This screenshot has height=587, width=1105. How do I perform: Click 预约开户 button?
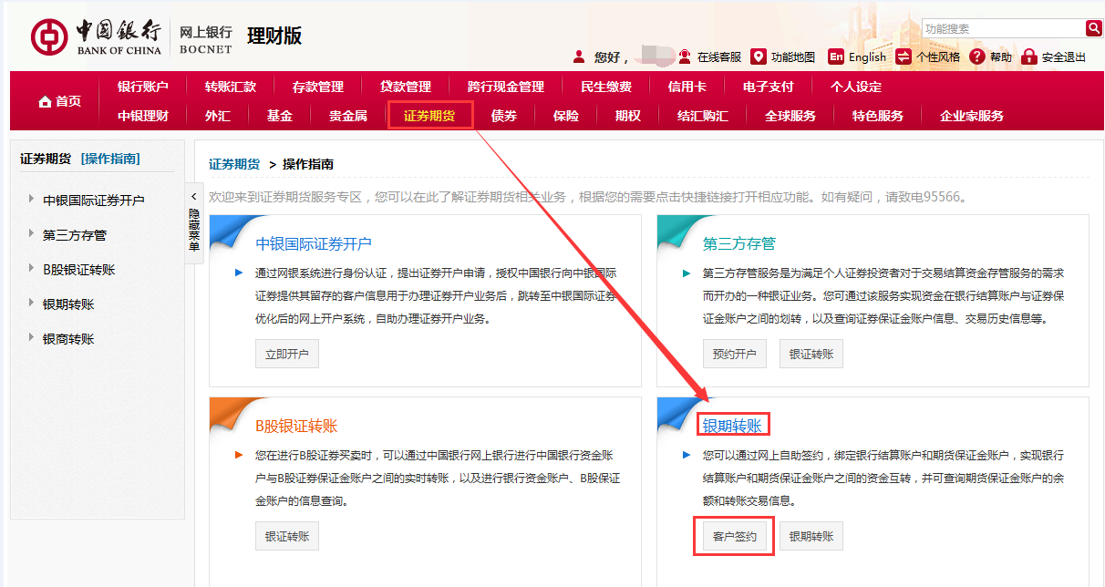(734, 355)
